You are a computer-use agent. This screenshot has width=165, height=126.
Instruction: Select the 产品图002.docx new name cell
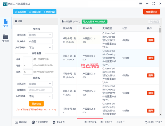(x=89, y=58)
